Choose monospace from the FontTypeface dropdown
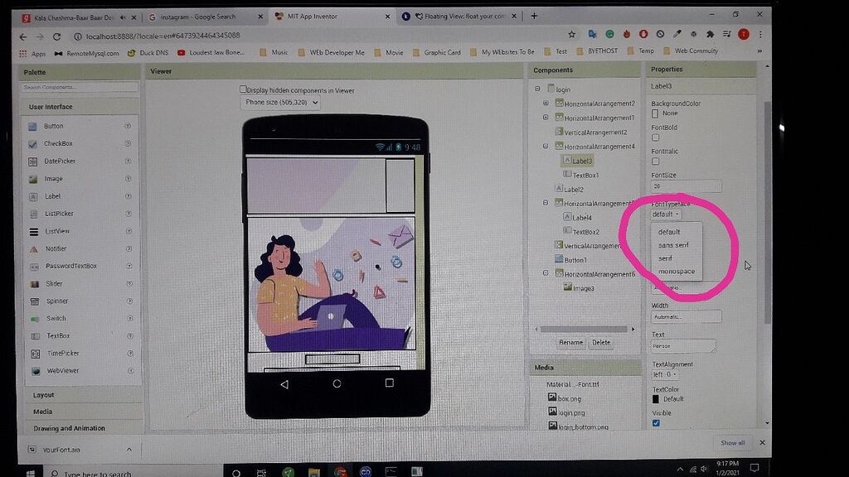This screenshot has width=849, height=477. [x=677, y=272]
